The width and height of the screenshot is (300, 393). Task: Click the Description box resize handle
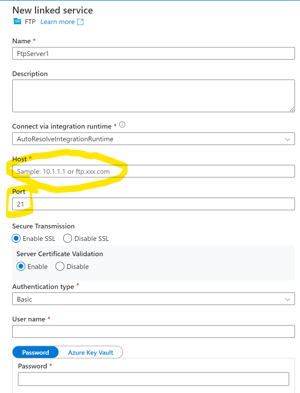tap(292, 109)
